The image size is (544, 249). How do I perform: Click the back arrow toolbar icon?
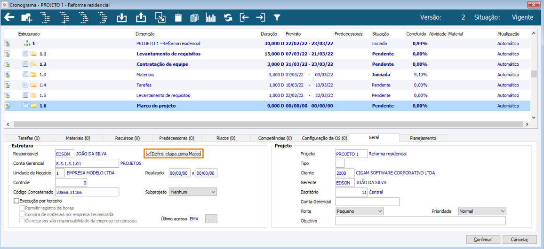[9, 18]
